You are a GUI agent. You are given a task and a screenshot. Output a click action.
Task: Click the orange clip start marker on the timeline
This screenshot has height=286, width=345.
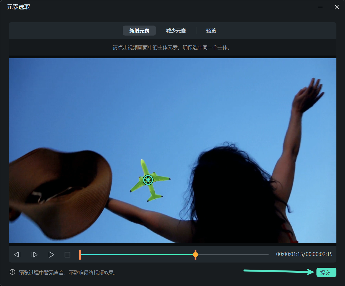pos(80,254)
